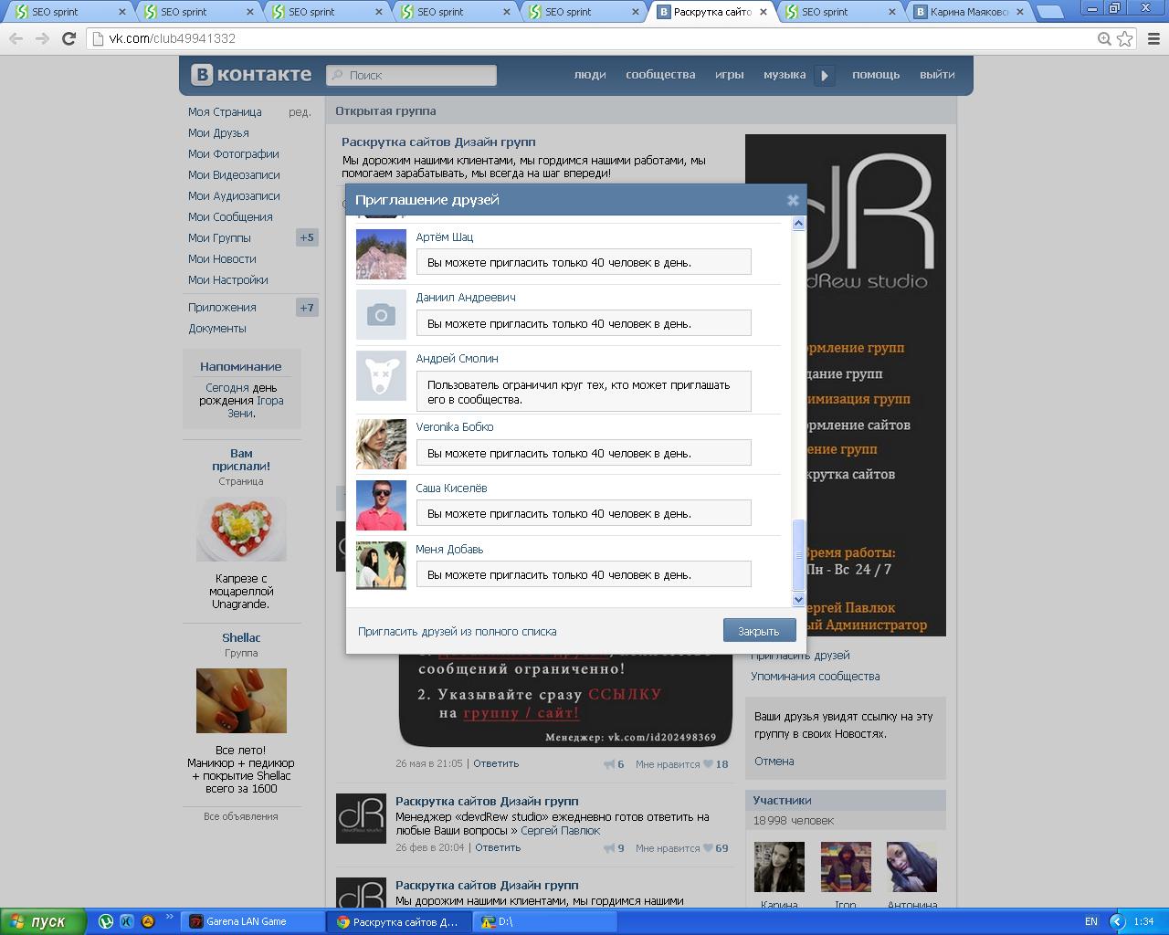Open the D:\ folder window from taskbar
This screenshot has height=935, width=1169.
tap(544, 922)
